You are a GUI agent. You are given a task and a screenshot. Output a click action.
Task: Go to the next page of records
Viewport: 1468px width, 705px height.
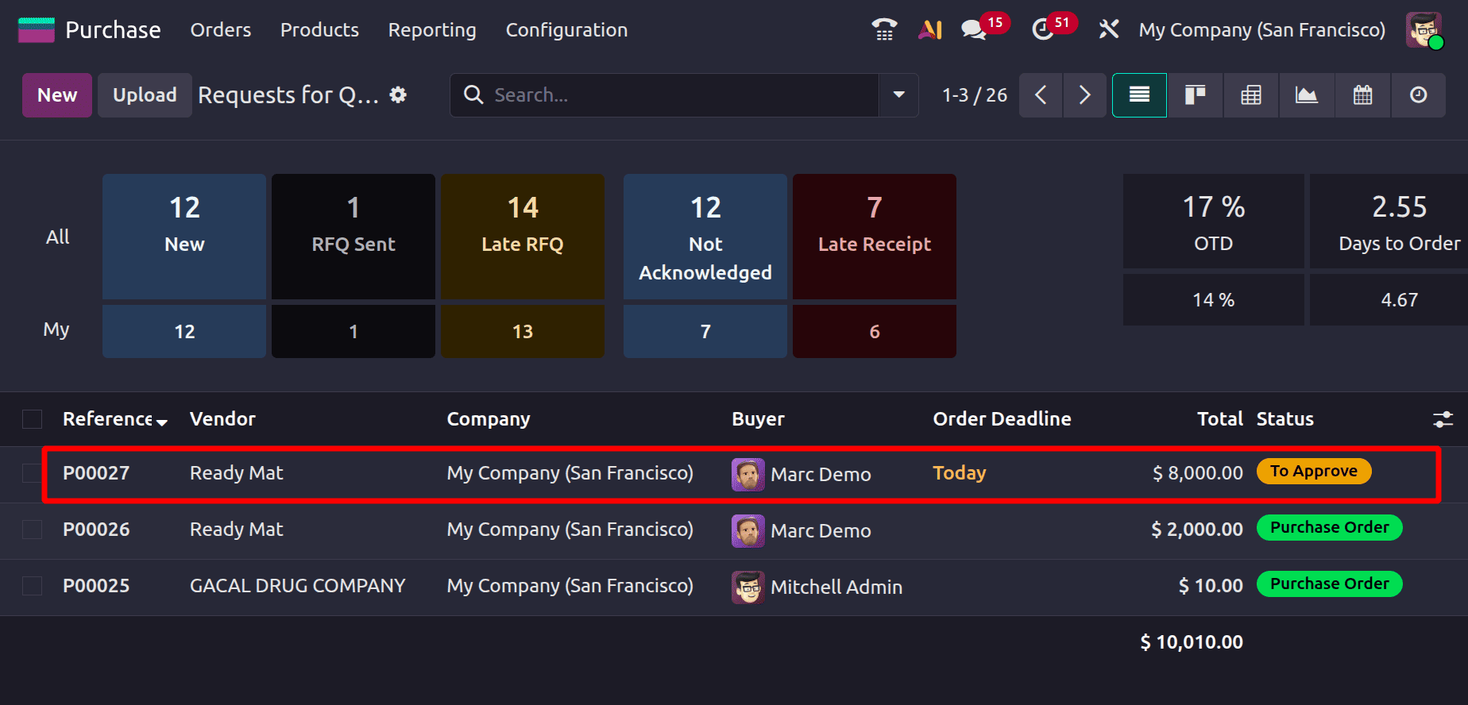pos(1084,95)
